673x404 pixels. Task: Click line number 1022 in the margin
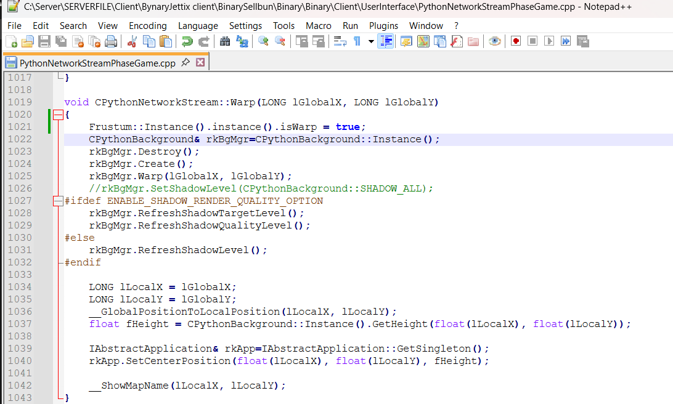click(x=20, y=139)
